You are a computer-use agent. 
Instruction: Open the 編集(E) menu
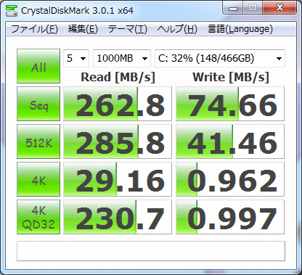pos(83,29)
